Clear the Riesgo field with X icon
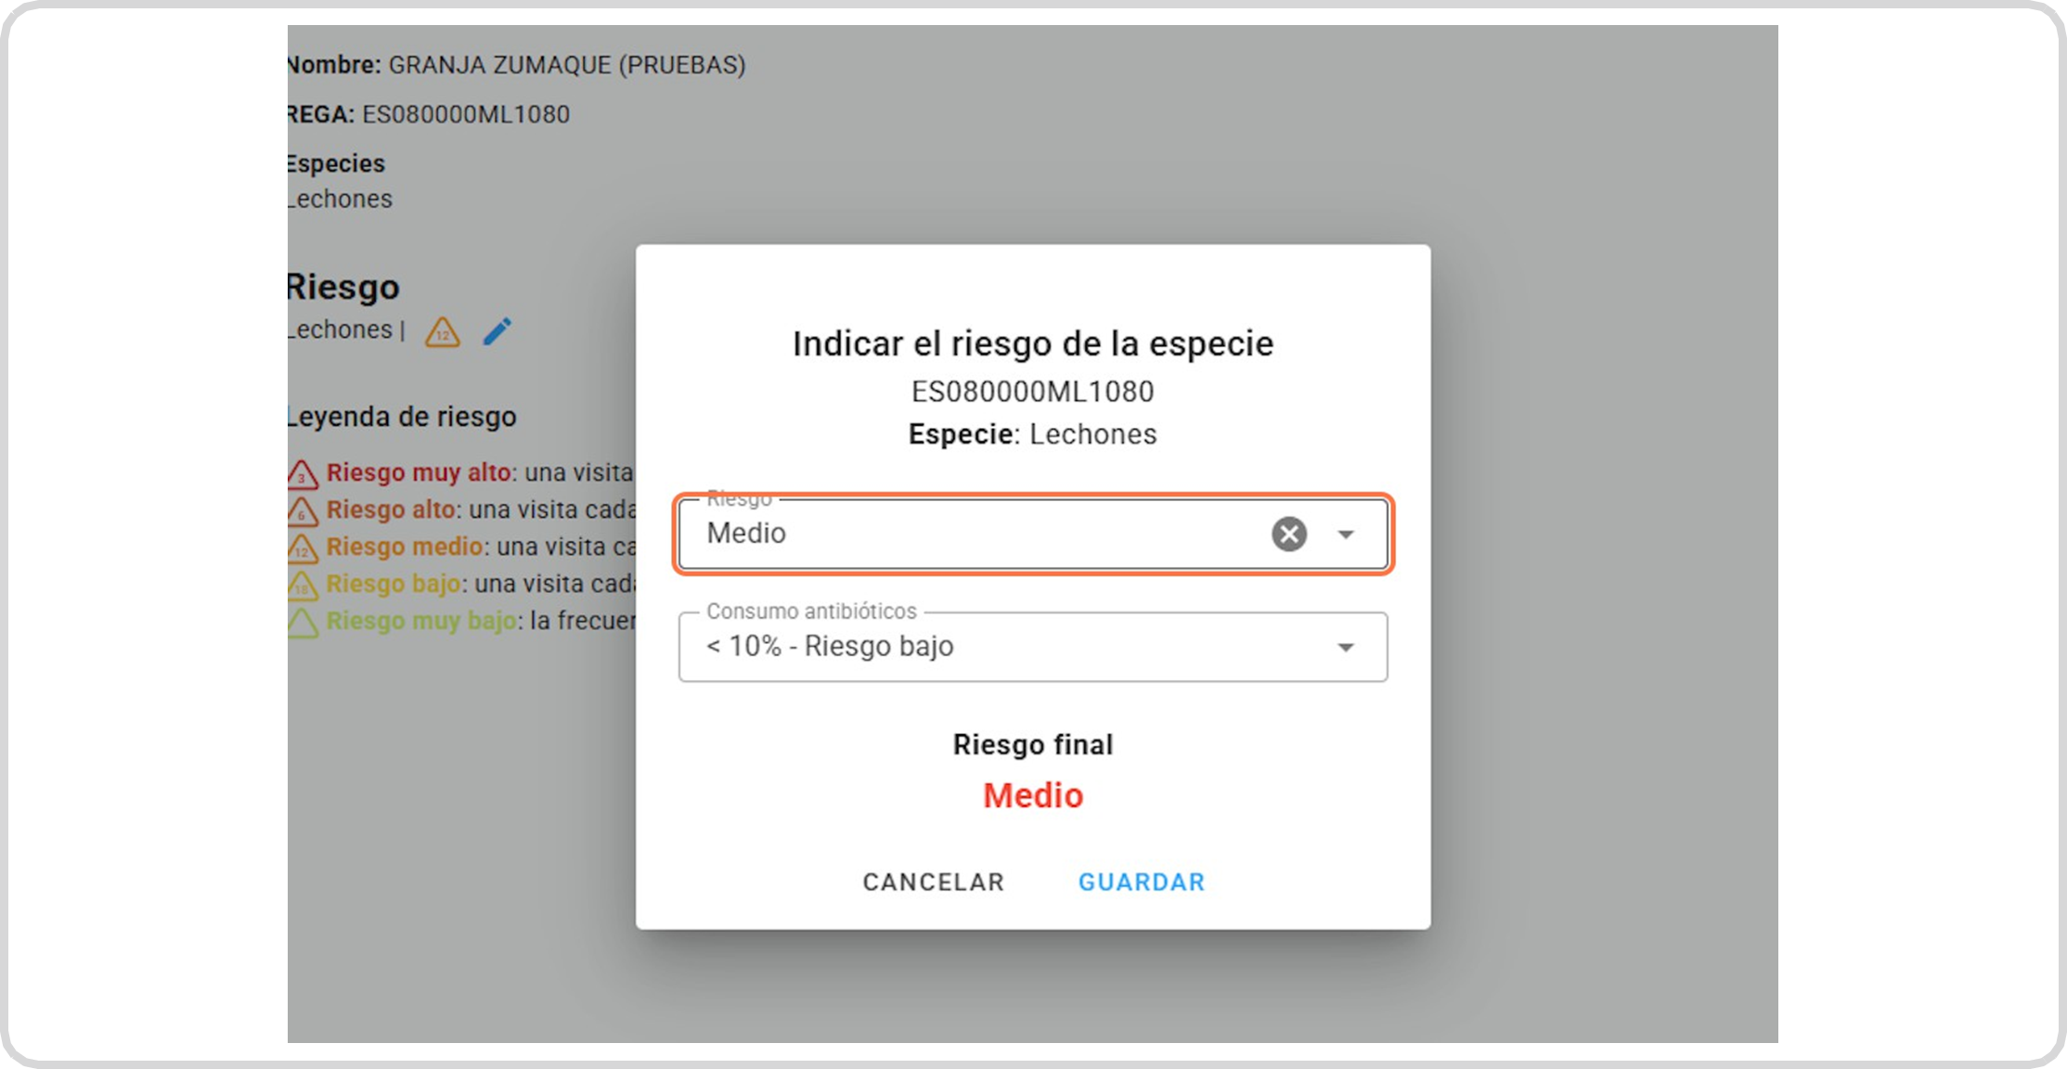 (1288, 534)
